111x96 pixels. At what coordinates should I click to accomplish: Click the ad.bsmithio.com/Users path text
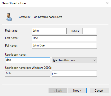[x=48, y=17]
